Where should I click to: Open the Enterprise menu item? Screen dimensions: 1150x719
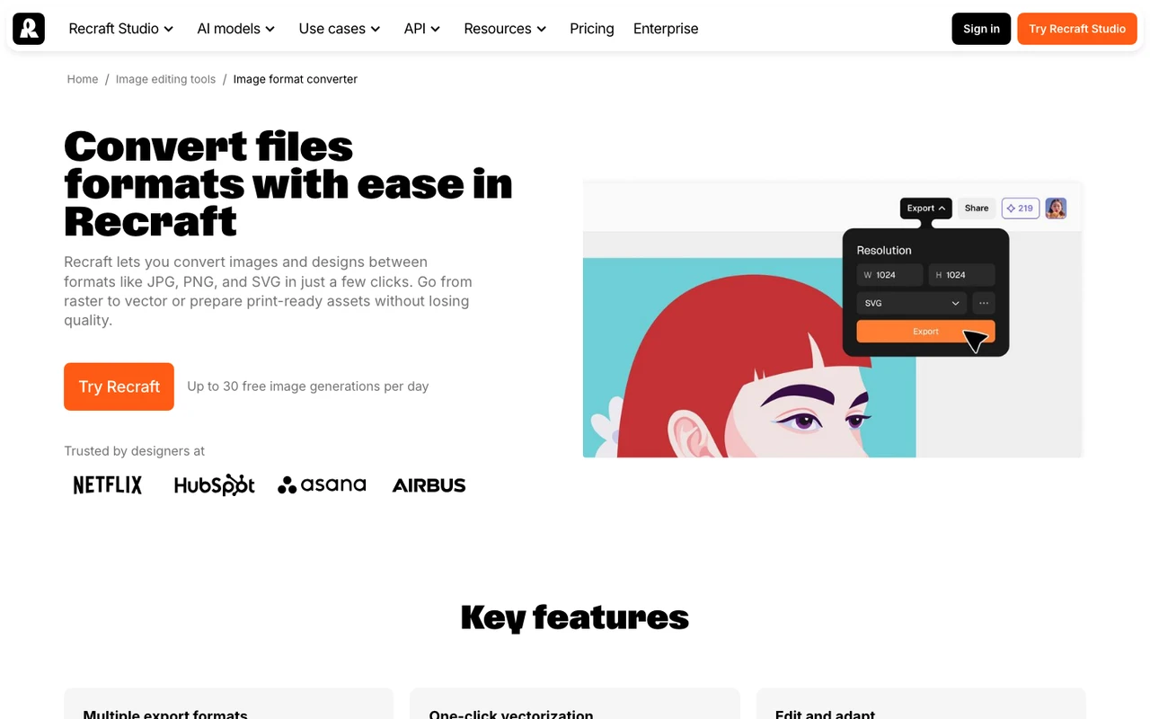[666, 29]
